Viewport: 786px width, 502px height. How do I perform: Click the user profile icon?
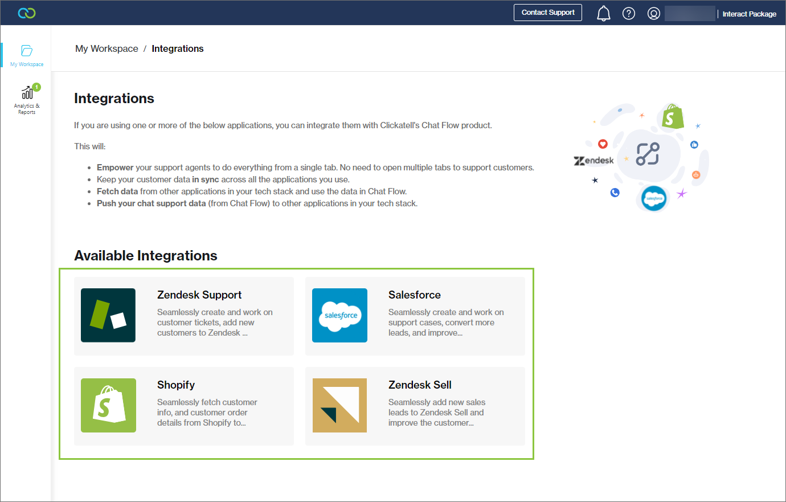[x=653, y=13]
